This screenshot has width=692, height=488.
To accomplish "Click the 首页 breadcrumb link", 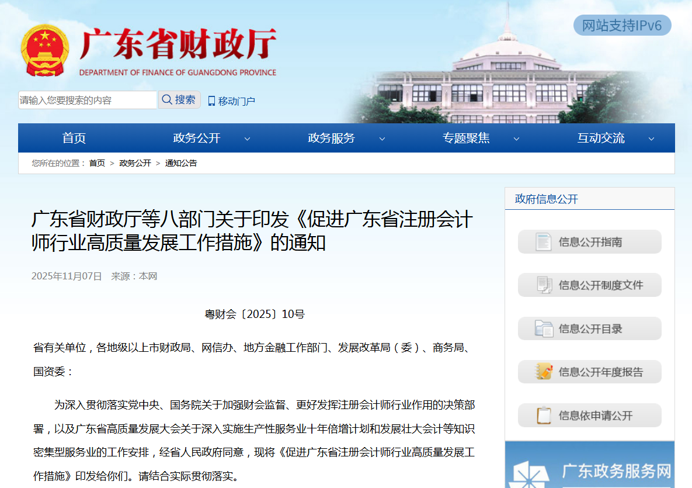I will (x=97, y=163).
